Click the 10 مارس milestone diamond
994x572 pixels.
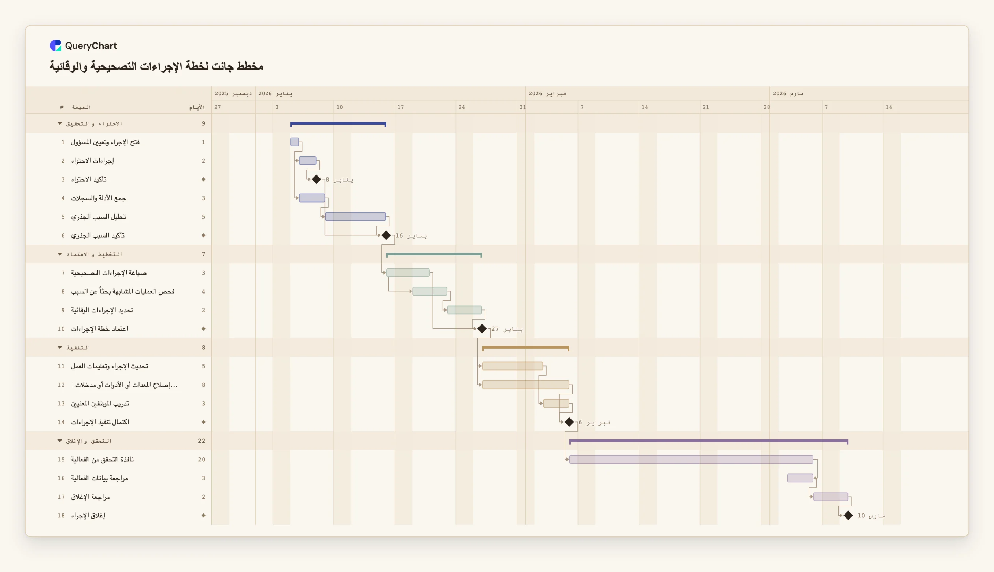tap(848, 516)
